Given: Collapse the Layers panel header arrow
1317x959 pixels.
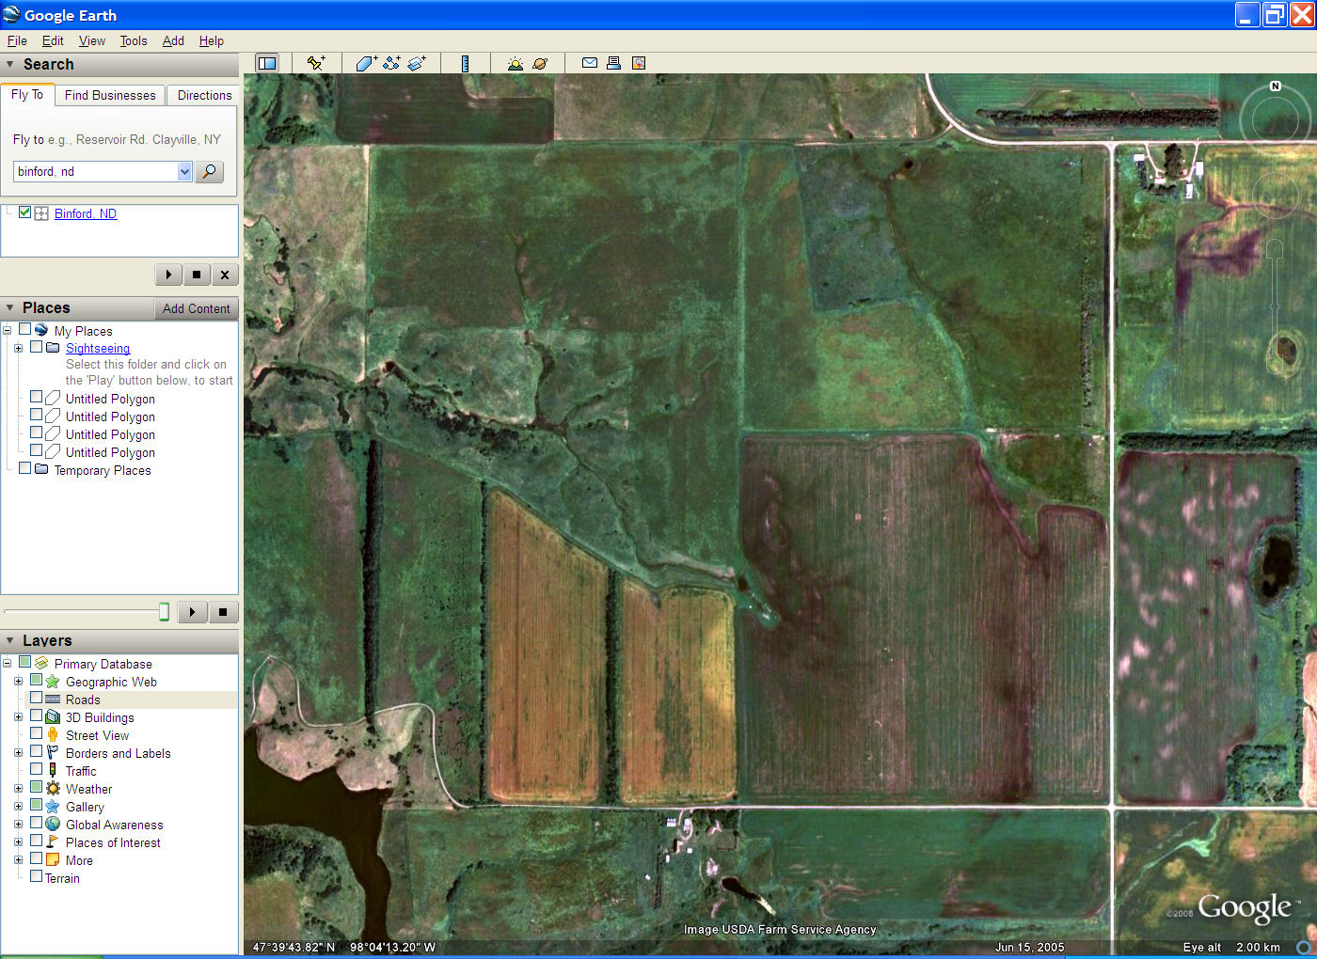Looking at the screenshot, I should 10,639.
